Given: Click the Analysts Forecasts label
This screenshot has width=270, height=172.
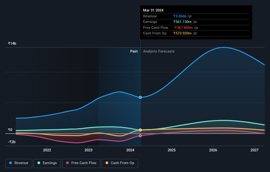Looking at the screenshot, I should point(159,52).
